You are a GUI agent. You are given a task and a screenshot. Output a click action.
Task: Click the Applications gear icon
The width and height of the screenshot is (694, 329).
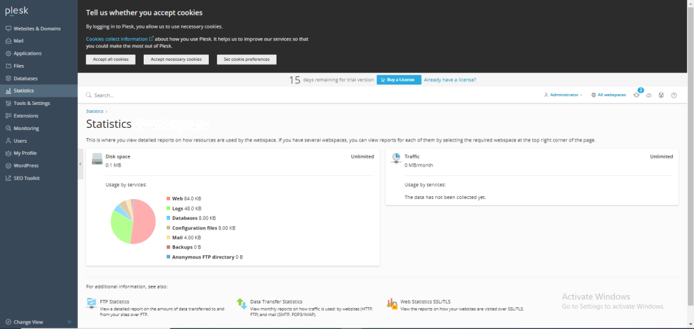click(8, 53)
